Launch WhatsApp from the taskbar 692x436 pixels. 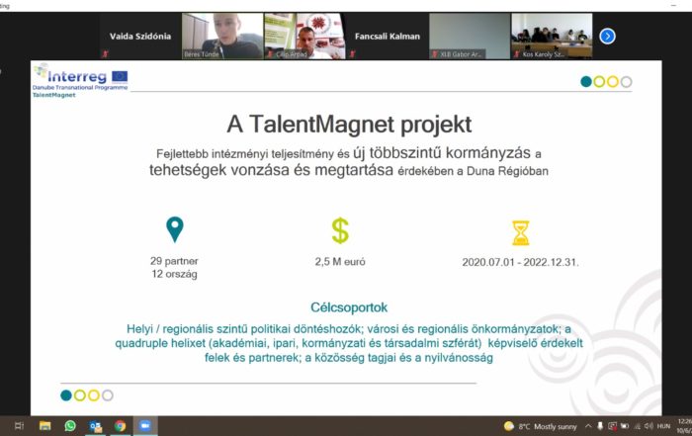click(70, 425)
